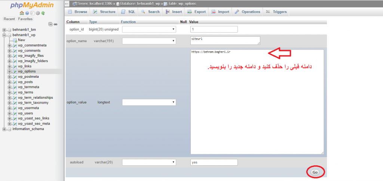Screen dimensions: 383x181
Task: Click Server: localhost:3306 breadcrumb link
Action: 95,4
